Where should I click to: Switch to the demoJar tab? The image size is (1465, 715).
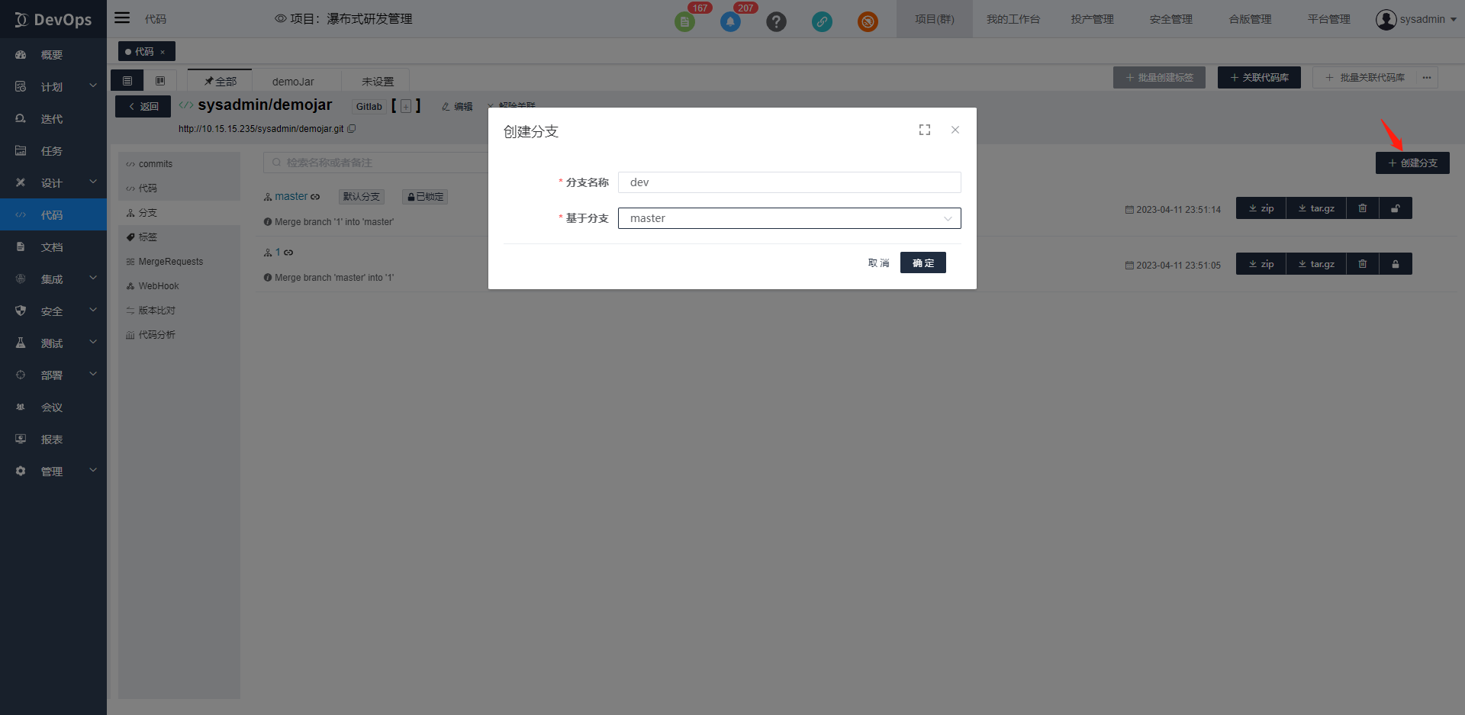click(293, 81)
